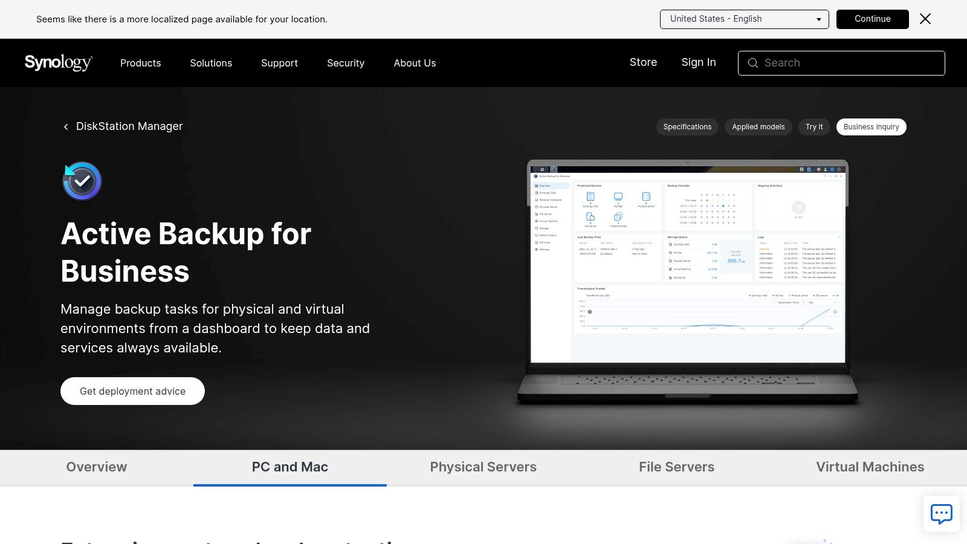This screenshot has height=544, width=967.
Task: Switch to the Overview tab
Action: coord(97,467)
